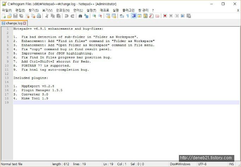The image size is (241, 167).
Task: Click line number 10 in margin
Action: (6, 66)
